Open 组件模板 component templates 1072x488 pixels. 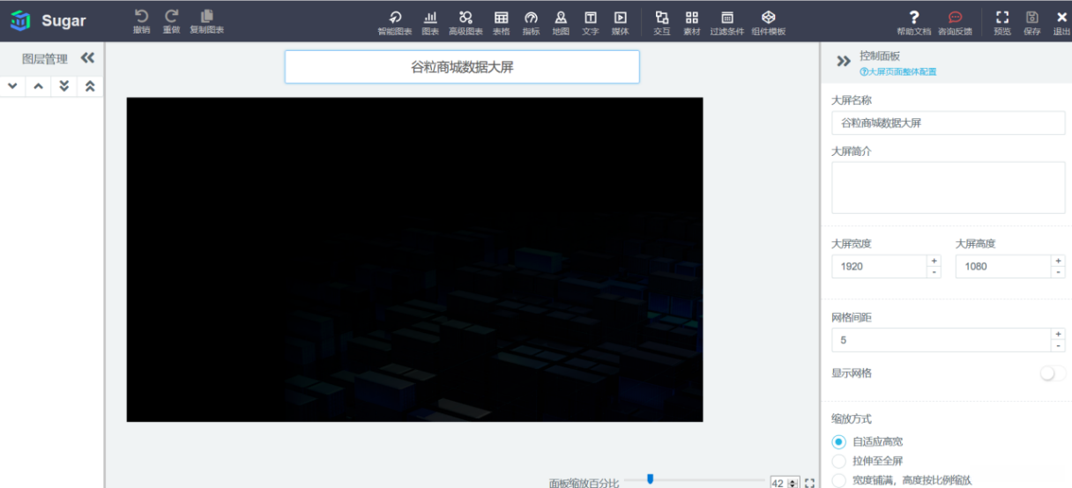[769, 23]
